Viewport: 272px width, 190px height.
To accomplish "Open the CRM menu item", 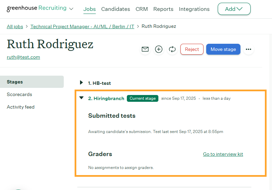I will click(141, 9).
